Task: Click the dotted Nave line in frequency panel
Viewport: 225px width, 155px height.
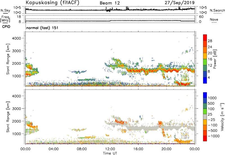Action: click(x=110, y=19)
